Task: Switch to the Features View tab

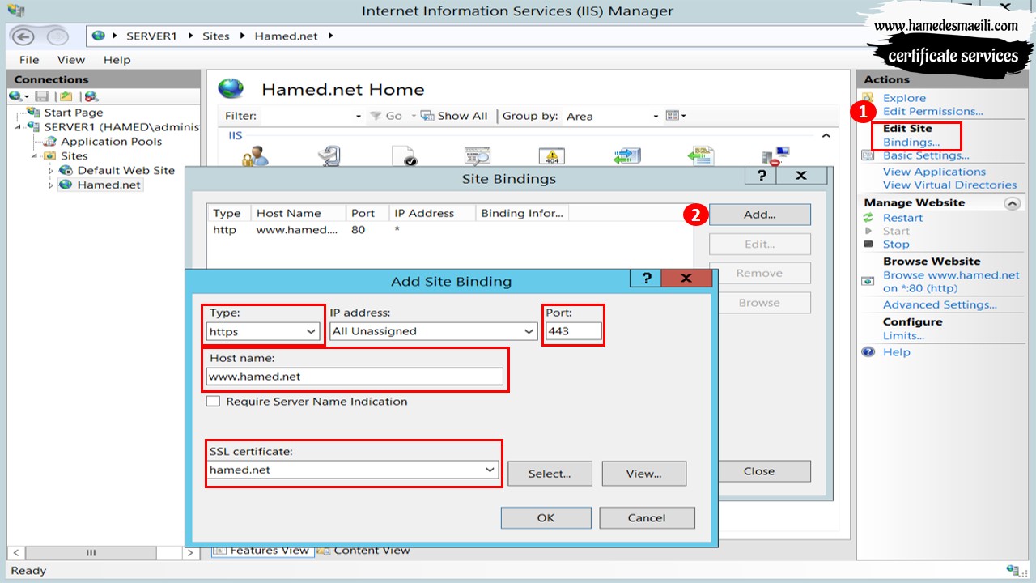Action: coord(261,551)
